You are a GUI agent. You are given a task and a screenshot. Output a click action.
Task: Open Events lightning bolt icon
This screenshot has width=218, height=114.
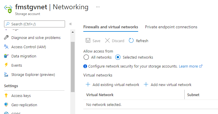coord(6,65)
